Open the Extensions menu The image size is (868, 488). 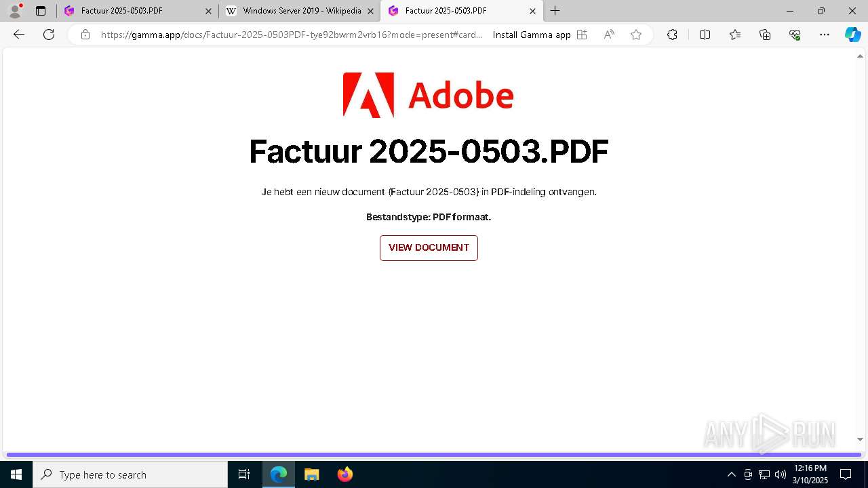[672, 35]
